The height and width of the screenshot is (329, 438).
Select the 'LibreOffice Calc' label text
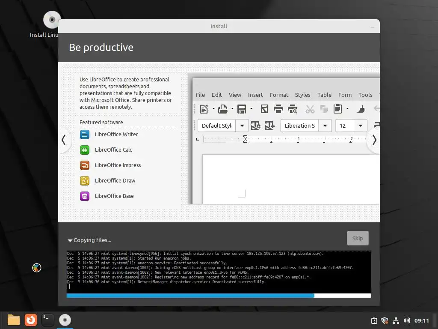(113, 150)
